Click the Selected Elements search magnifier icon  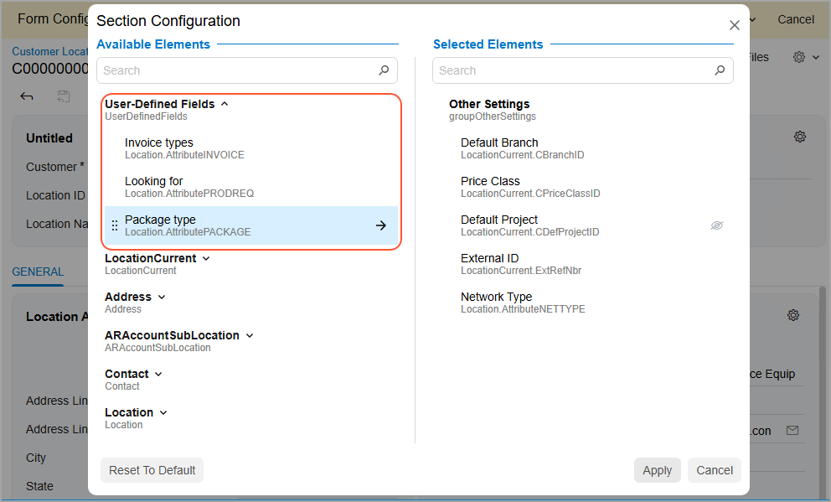(x=720, y=70)
